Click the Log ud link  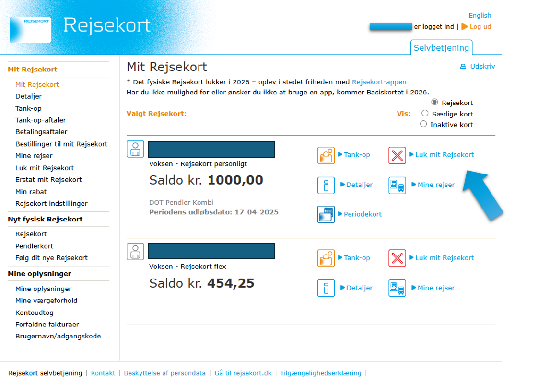point(480,27)
